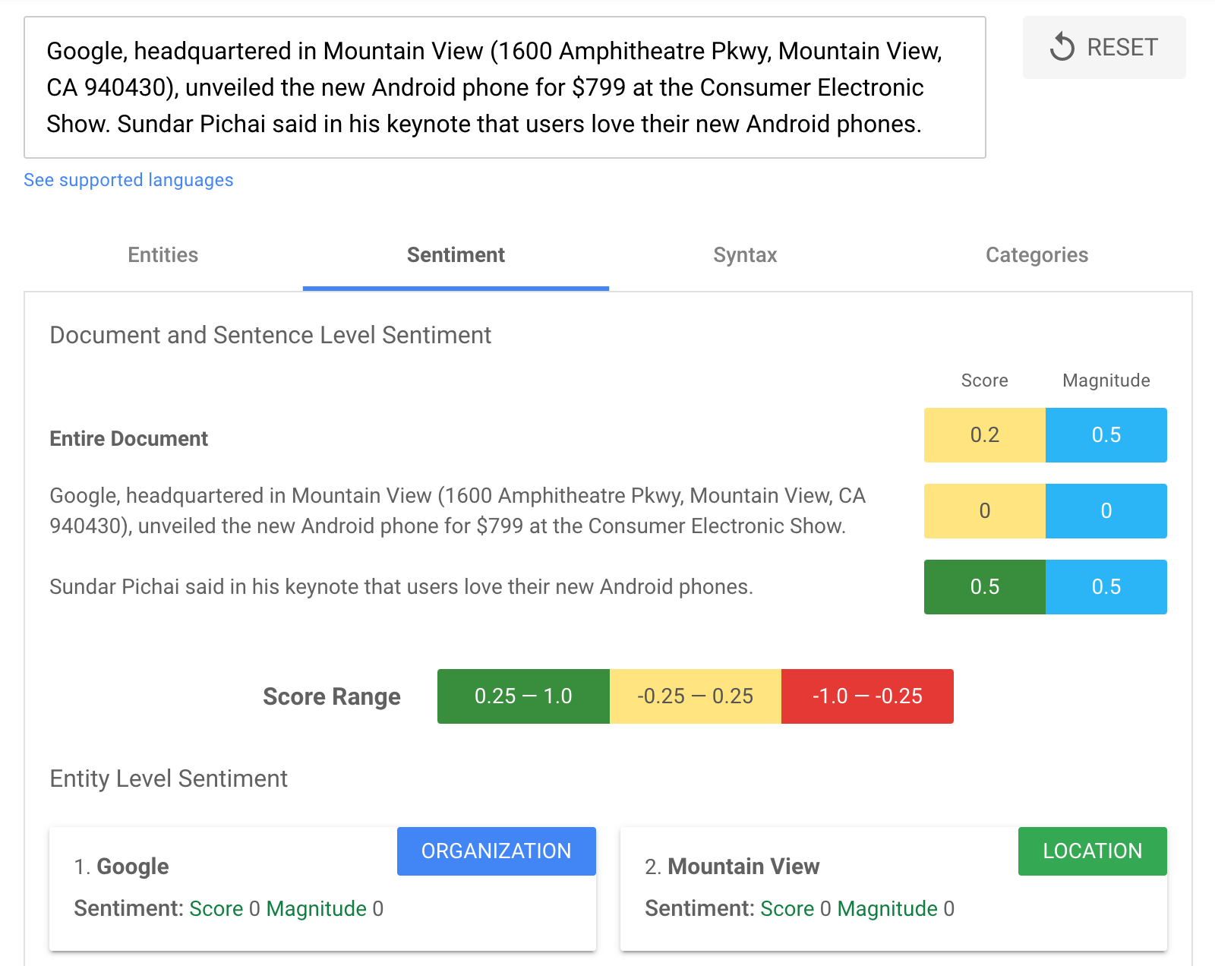1215x966 pixels.
Task: Select the Sentiment tab
Action: (x=456, y=255)
